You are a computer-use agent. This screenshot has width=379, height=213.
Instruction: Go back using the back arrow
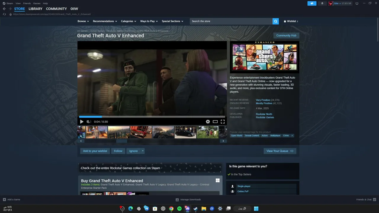coord(4,9)
